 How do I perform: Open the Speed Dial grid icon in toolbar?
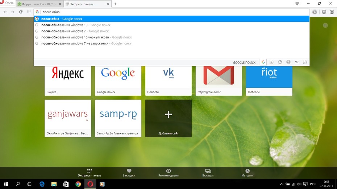(29, 12)
